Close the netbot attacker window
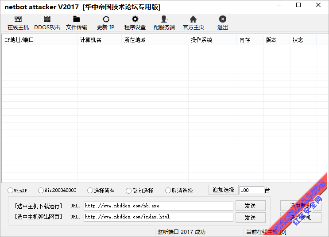The width and height of the screenshot is (329, 237). [x=318, y=5]
